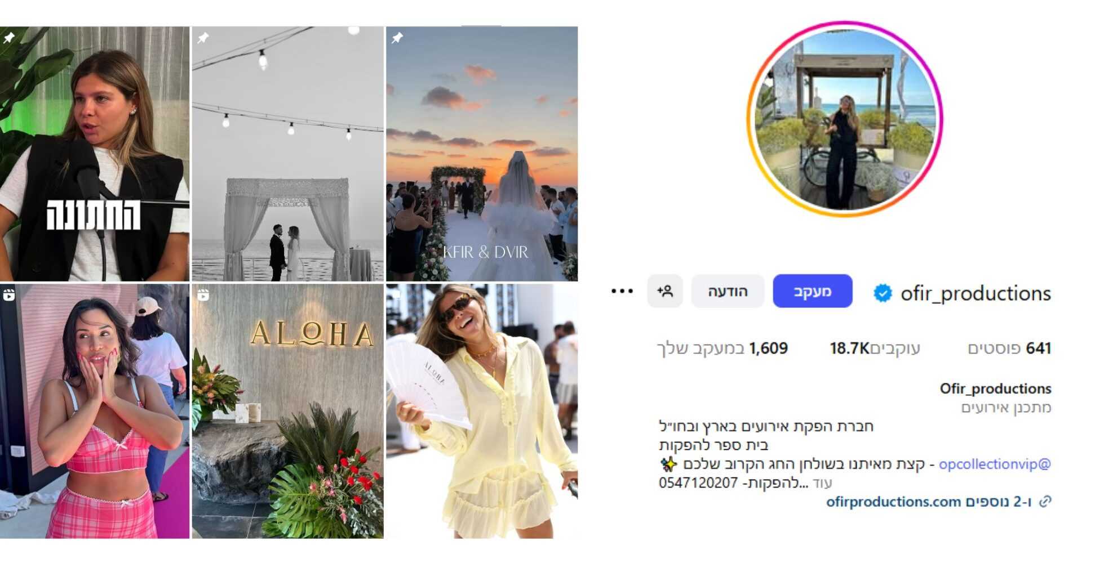Click pin icon on black-and-white wedding post
Screen dimensions: 1095x563
203,38
